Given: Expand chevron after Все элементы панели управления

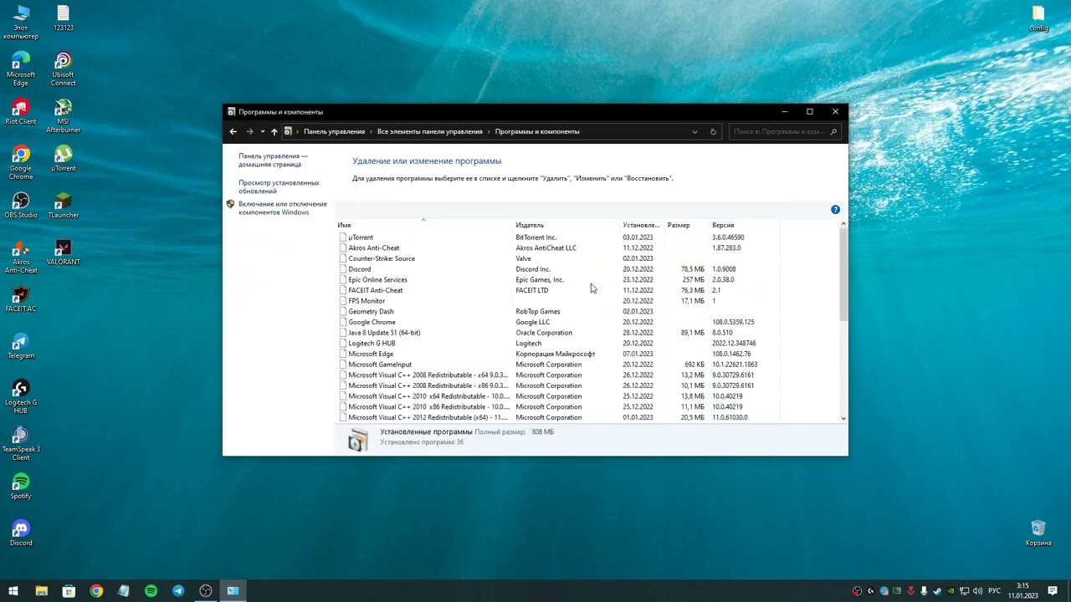Looking at the screenshot, I should (489, 131).
